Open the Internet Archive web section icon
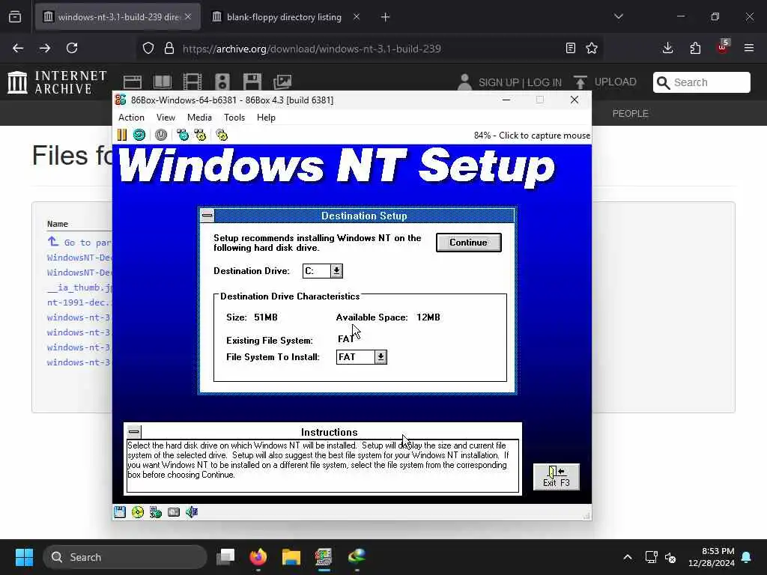Screen dimensions: 767x575 [x=133, y=82]
